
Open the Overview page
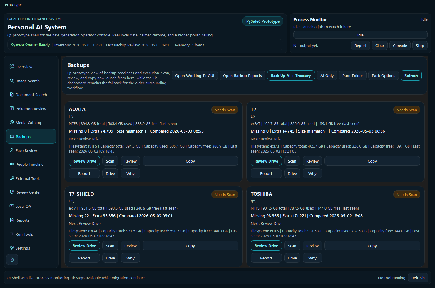click(31, 67)
